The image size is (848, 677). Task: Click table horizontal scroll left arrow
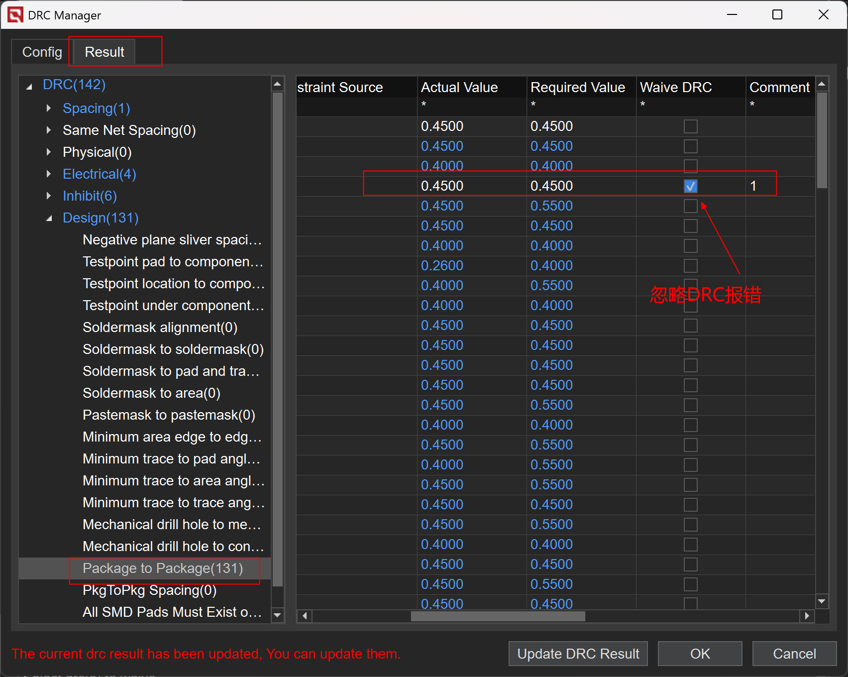click(x=305, y=616)
